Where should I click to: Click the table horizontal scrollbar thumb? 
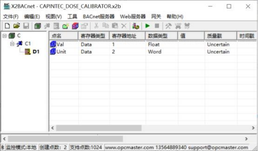(x=99, y=128)
